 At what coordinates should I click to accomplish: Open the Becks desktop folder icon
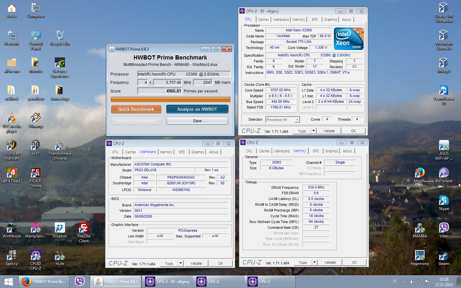[x=12, y=10]
